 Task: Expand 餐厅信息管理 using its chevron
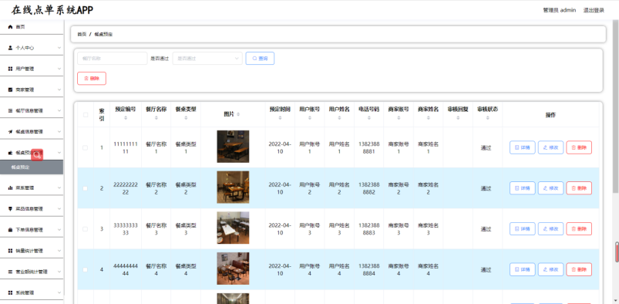tap(59, 110)
